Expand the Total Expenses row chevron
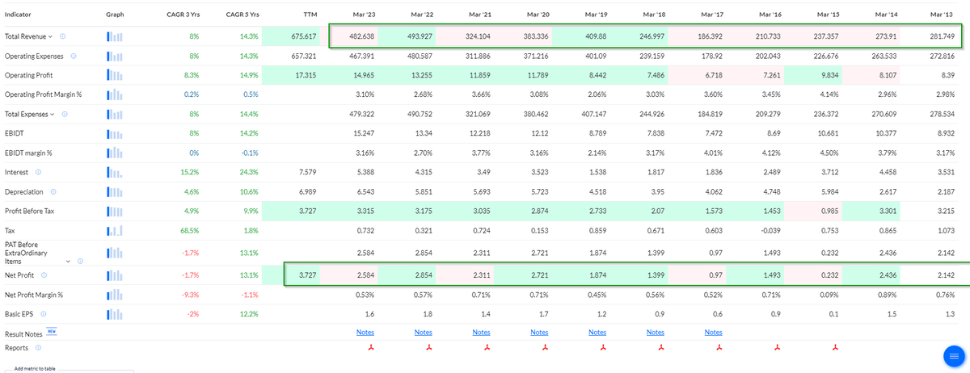 coord(54,114)
